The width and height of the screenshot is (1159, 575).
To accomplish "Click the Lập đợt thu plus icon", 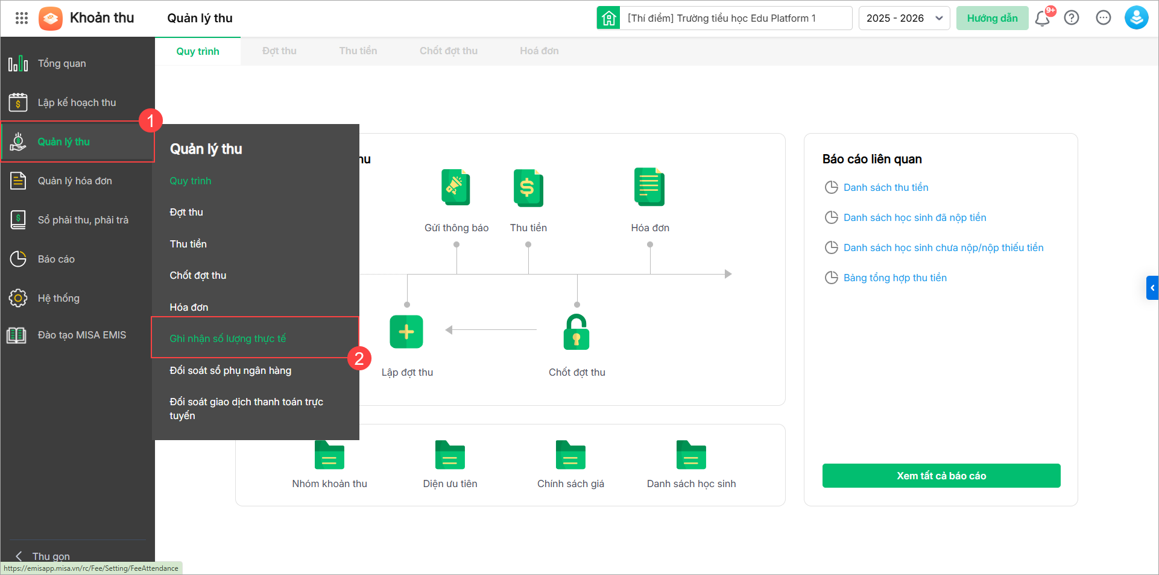I will pyautogui.click(x=406, y=332).
